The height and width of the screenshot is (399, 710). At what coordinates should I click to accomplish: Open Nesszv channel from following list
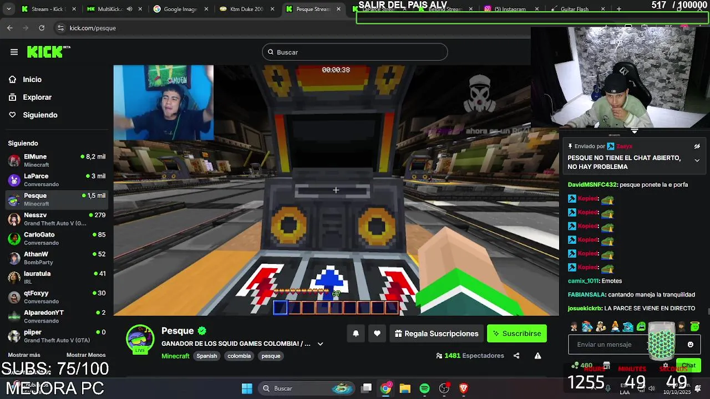pos(57,219)
